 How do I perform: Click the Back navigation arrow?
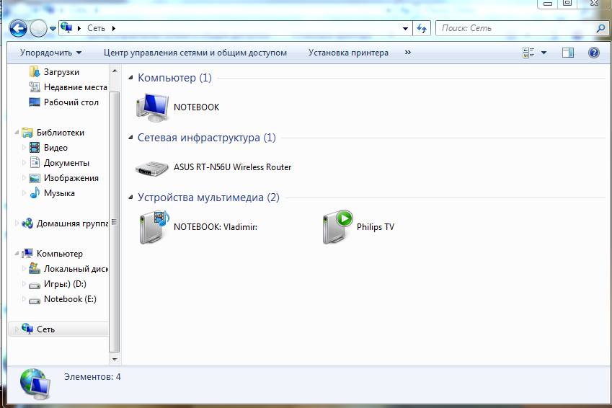[x=18, y=29]
